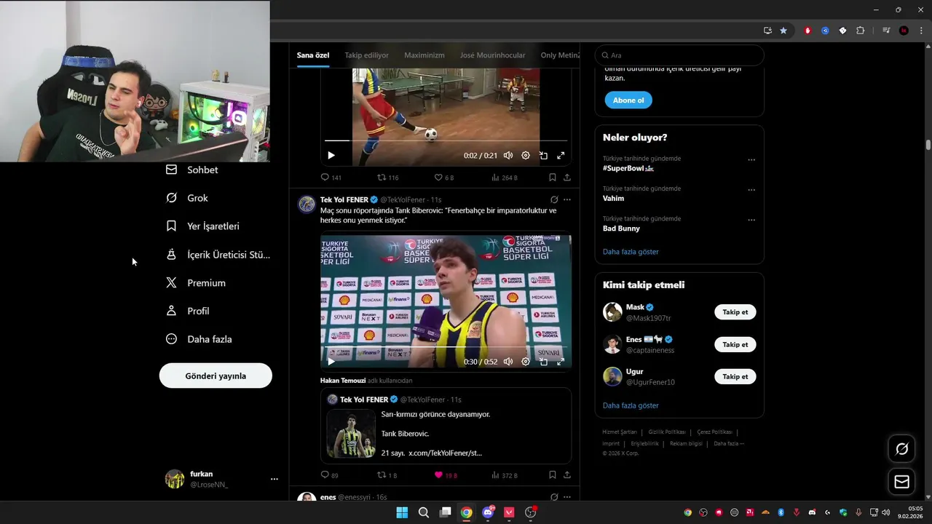Click the Gönderi yayınla button
The image size is (932, 524).
(x=216, y=376)
